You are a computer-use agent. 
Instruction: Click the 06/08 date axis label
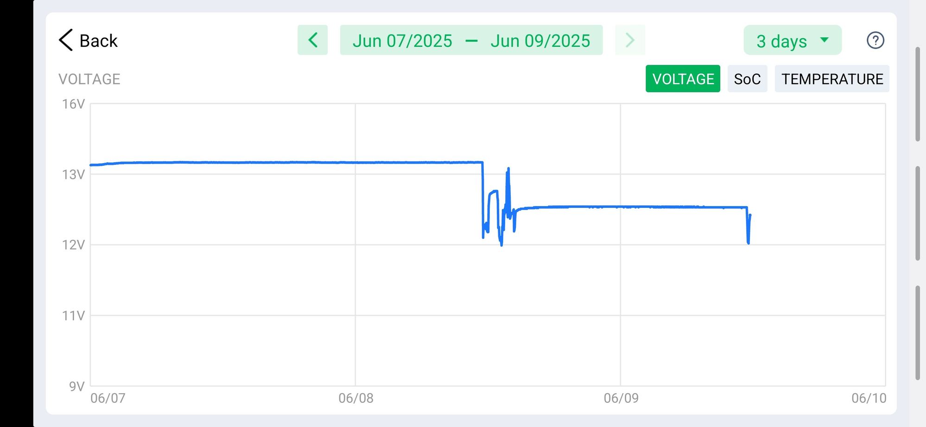tap(355, 398)
